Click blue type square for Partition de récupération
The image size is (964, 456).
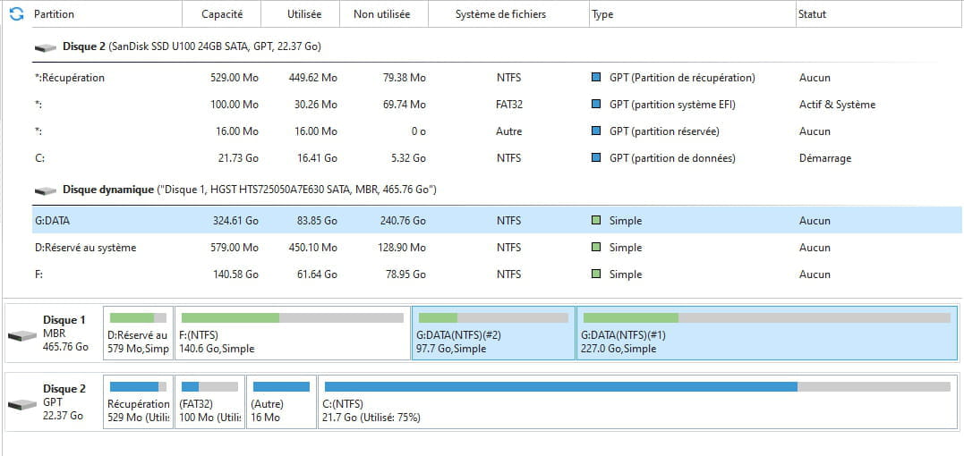[595, 78]
